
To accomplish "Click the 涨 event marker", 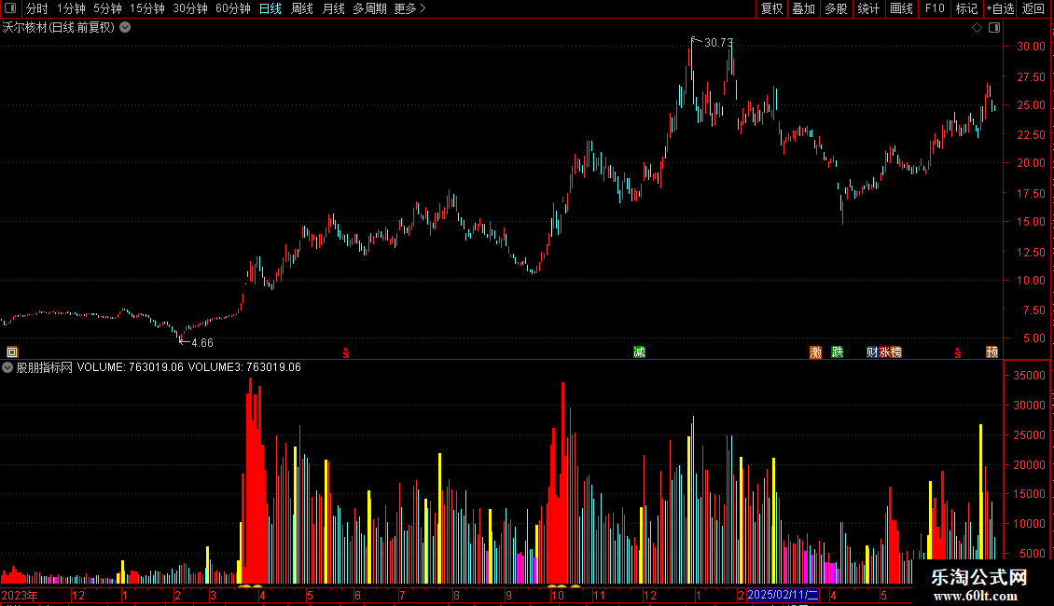I will (x=884, y=352).
